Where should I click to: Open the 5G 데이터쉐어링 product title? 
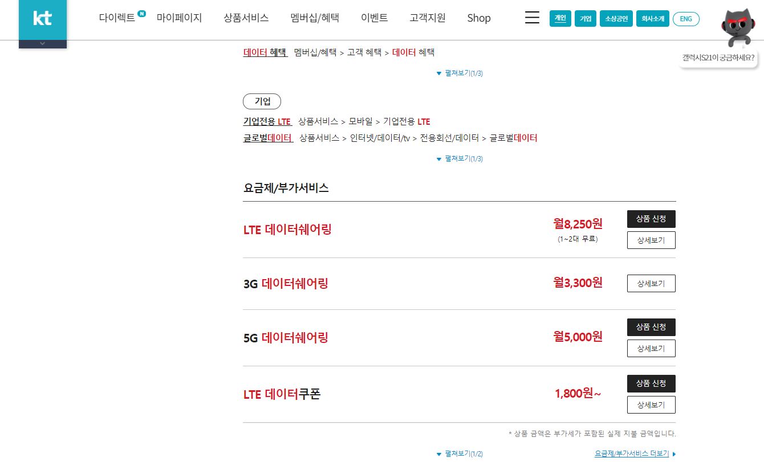pos(286,337)
